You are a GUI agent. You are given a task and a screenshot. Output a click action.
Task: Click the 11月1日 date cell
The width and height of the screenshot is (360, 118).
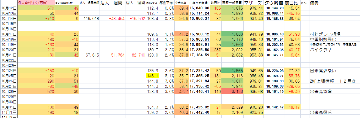(x=9, y=112)
